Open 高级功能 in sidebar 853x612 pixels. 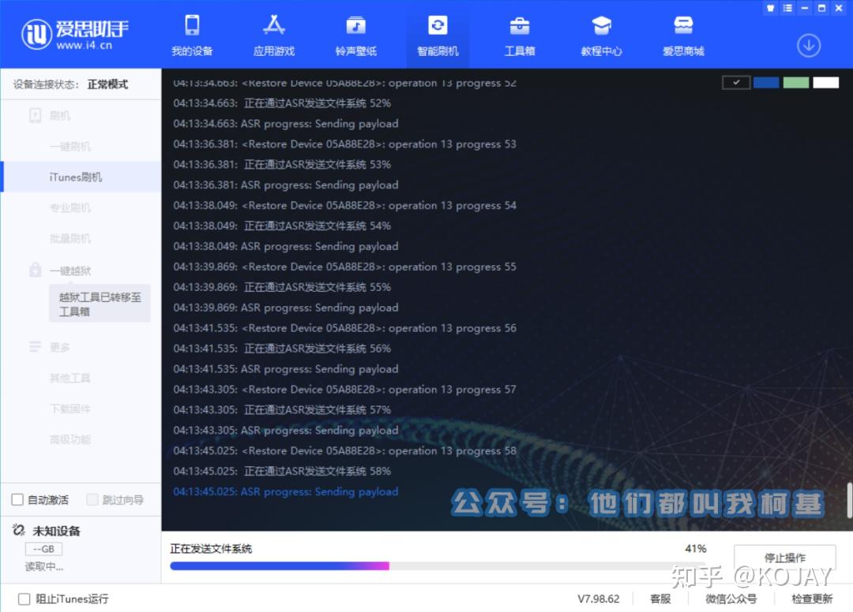coord(70,439)
